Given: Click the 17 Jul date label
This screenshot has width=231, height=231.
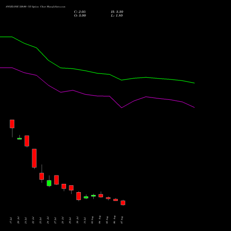Looking at the screenshot, I should point(11,220).
